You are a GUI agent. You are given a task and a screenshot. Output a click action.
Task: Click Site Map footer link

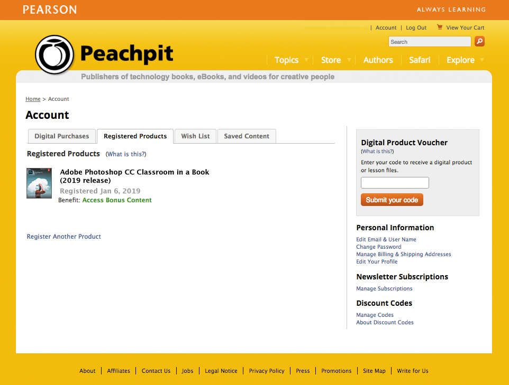(x=374, y=371)
